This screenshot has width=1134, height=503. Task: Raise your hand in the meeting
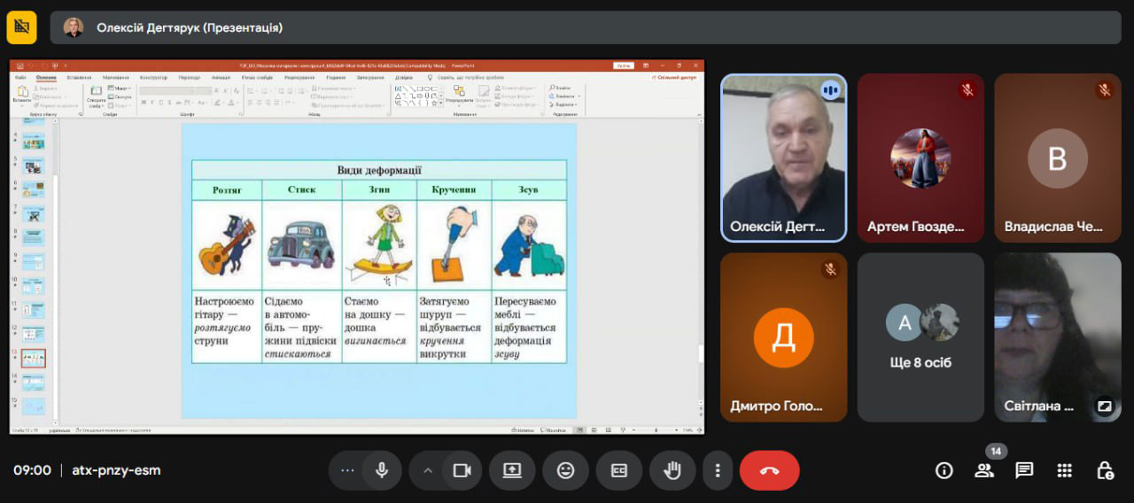click(672, 470)
